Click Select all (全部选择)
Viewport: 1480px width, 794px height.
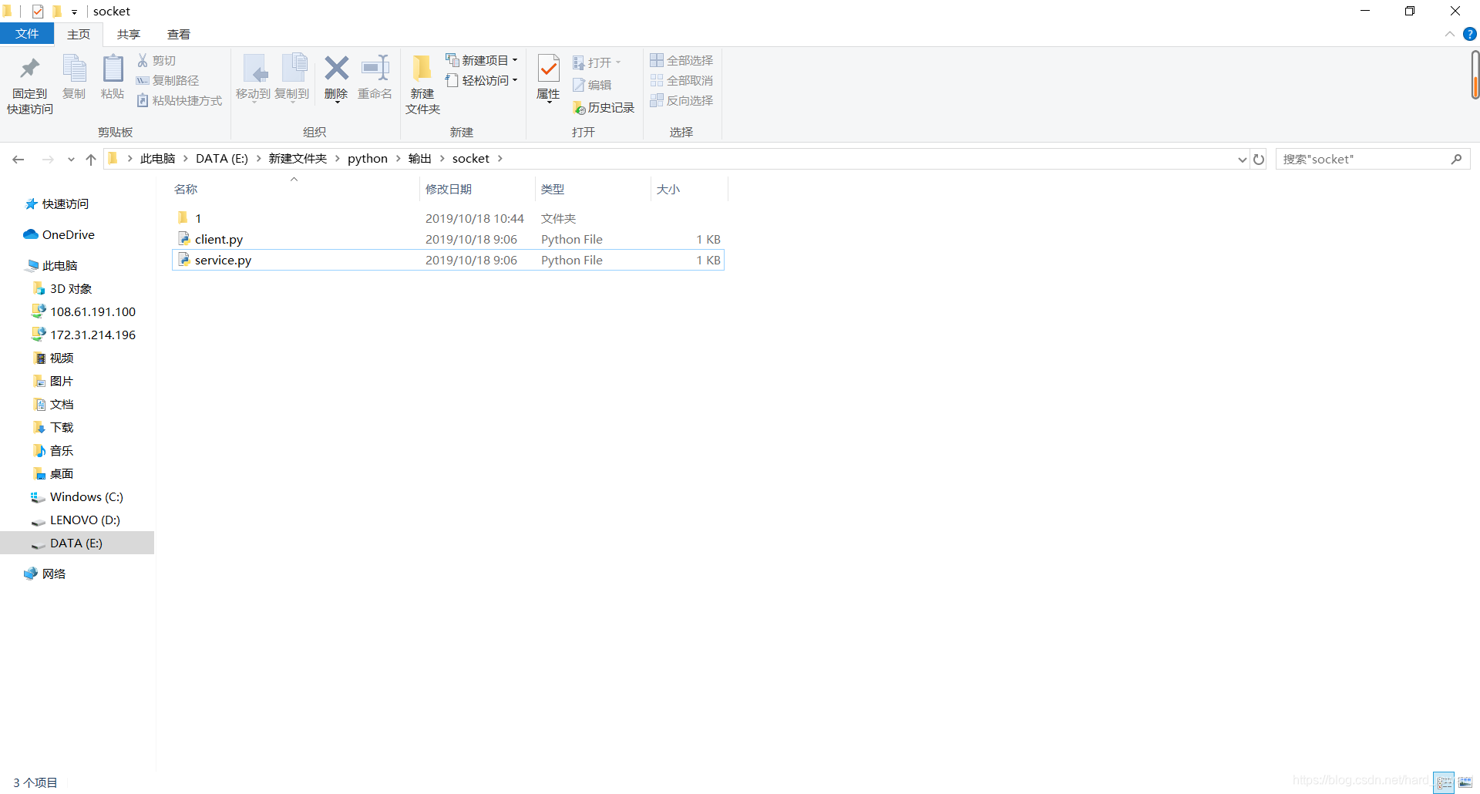[682, 60]
